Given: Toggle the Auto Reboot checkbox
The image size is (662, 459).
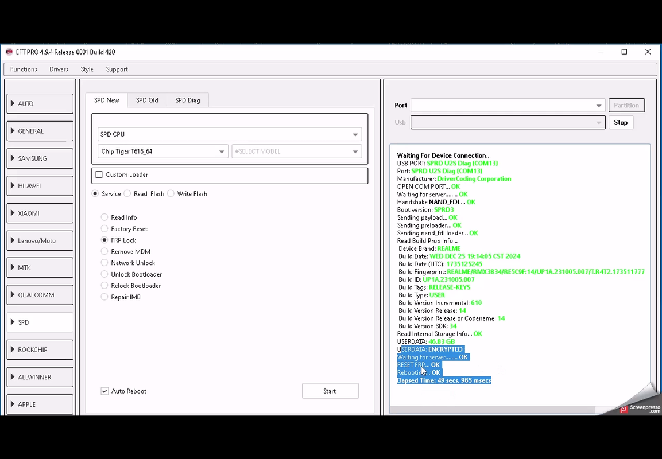Looking at the screenshot, I should [104, 391].
